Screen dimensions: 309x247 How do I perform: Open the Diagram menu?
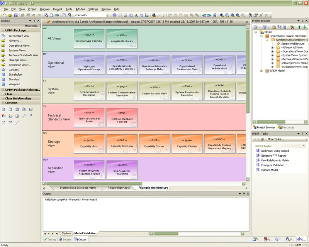pyautogui.click(x=44, y=9)
